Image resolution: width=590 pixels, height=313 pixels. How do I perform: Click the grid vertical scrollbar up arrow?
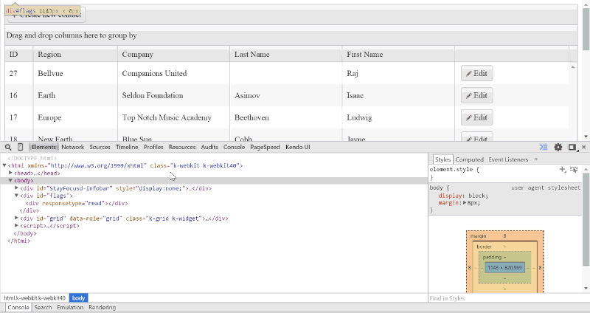click(x=573, y=66)
